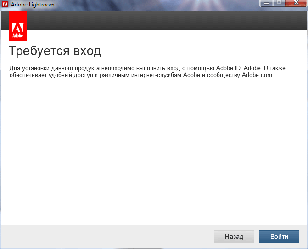Click the "Adobe.com" text in the description

point(257,75)
